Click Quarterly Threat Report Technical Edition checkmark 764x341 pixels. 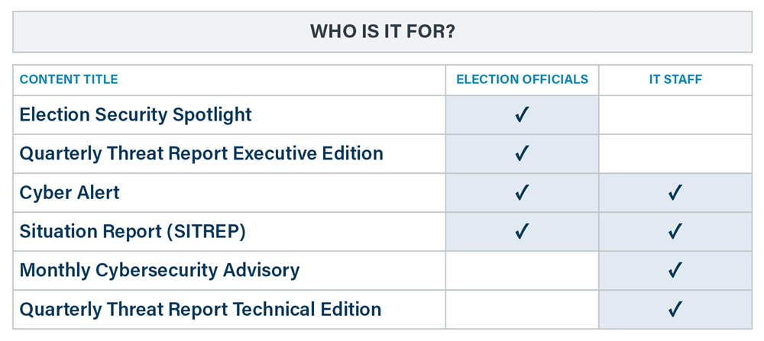tap(675, 310)
